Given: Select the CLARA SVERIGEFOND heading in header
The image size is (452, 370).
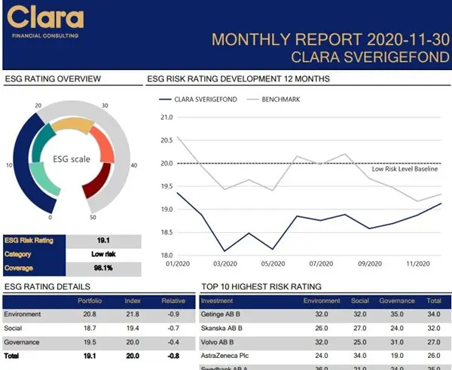Looking at the screenshot, I should coord(370,57).
